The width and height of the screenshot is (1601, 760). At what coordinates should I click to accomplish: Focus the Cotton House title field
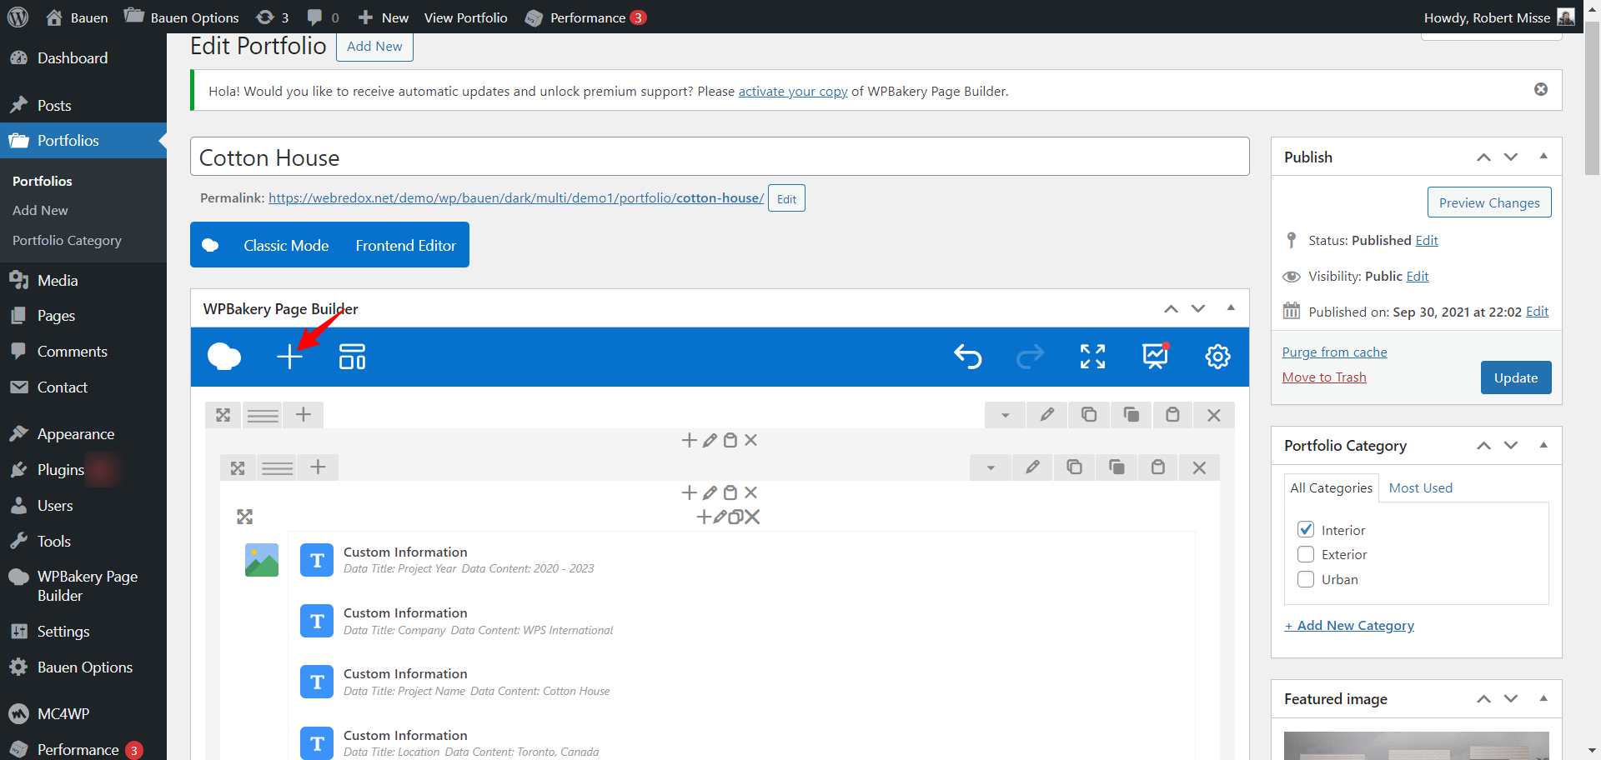(720, 157)
